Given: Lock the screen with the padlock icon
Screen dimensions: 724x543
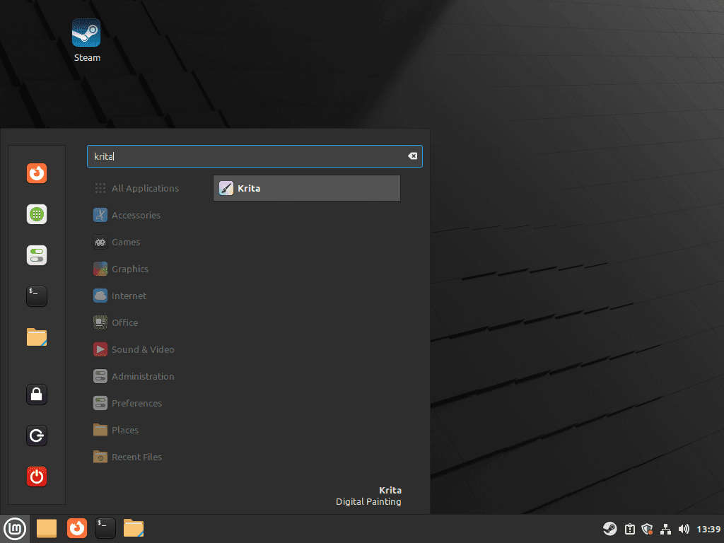Looking at the screenshot, I should pos(37,395).
